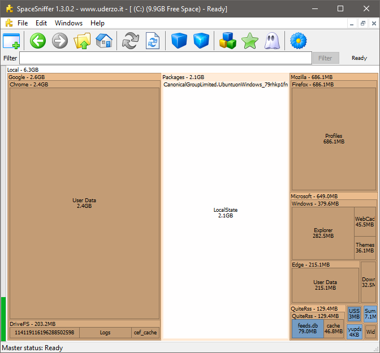Select the Explorer 282.5MB block

(x=323, y=233)
